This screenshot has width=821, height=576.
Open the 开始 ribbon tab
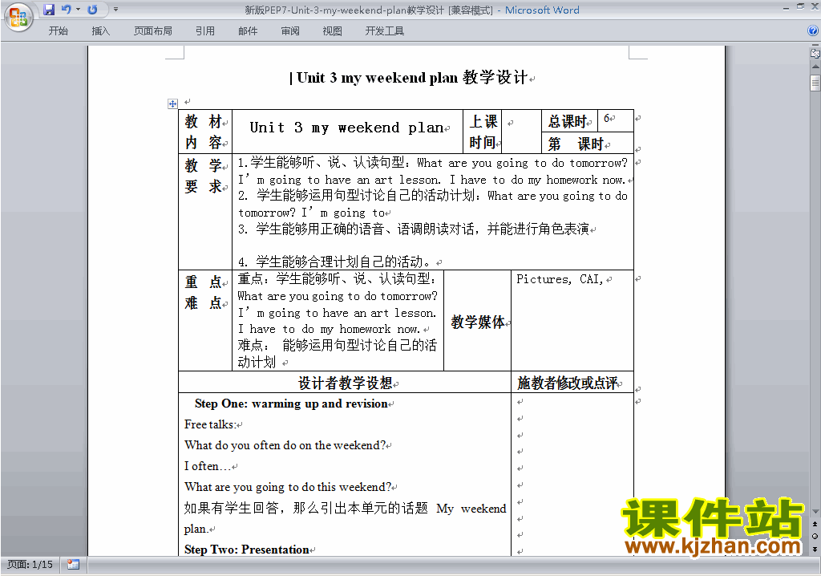tap(58, 31)
